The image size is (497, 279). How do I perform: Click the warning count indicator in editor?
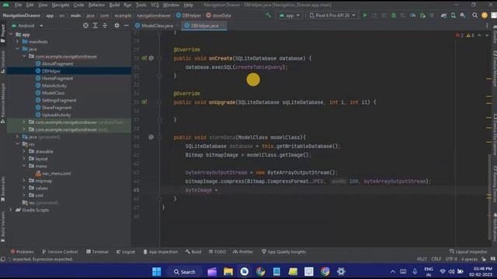[x=470, y=35]
